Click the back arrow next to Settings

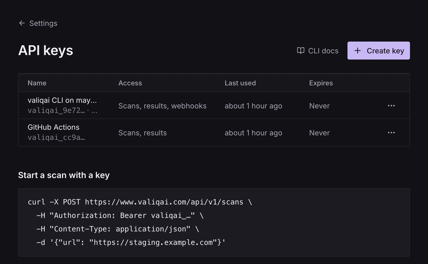coord(22,23)
